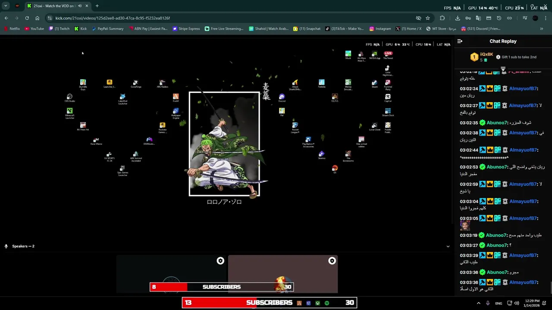Open the (1) Snapchat bookmark
Screen dimensions: 552x310
[307, 29]
